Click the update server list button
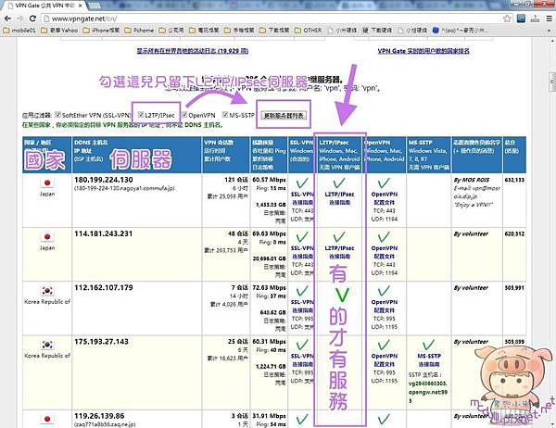The image size is (556, 428). coord(284,116)
